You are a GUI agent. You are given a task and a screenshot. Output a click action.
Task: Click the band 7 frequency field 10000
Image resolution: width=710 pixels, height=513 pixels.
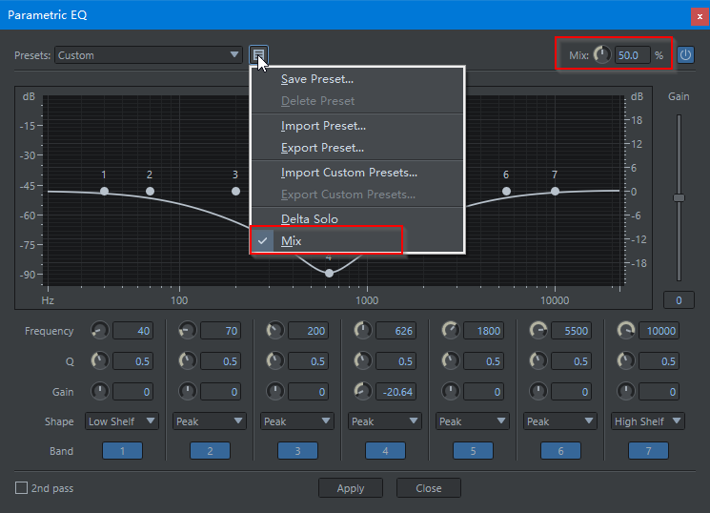click(659, 331)
